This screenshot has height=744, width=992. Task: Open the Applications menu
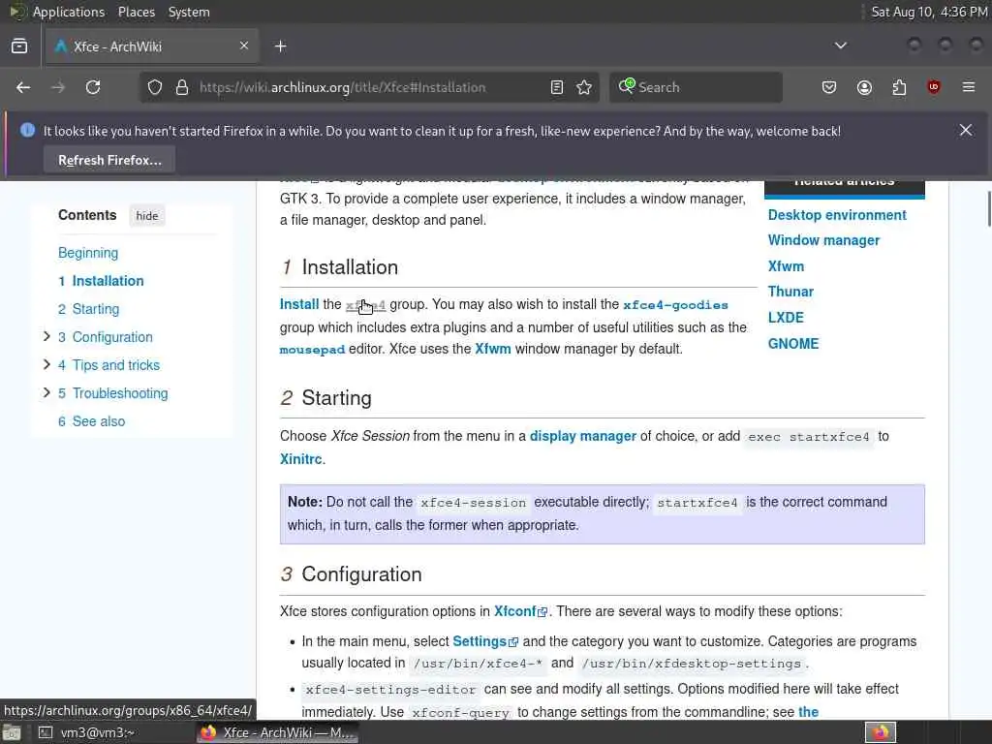click(69, 12)
